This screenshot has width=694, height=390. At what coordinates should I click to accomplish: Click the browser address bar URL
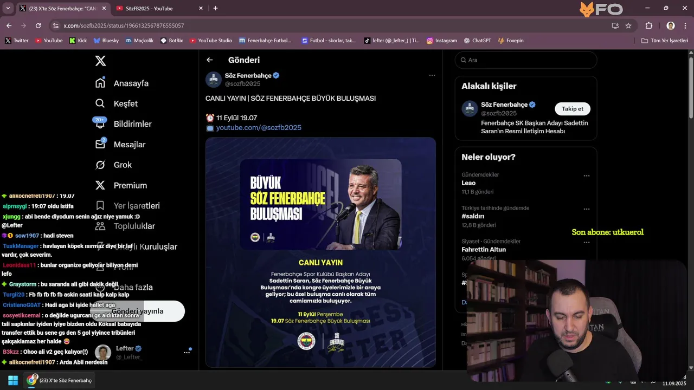click(124, 25)
